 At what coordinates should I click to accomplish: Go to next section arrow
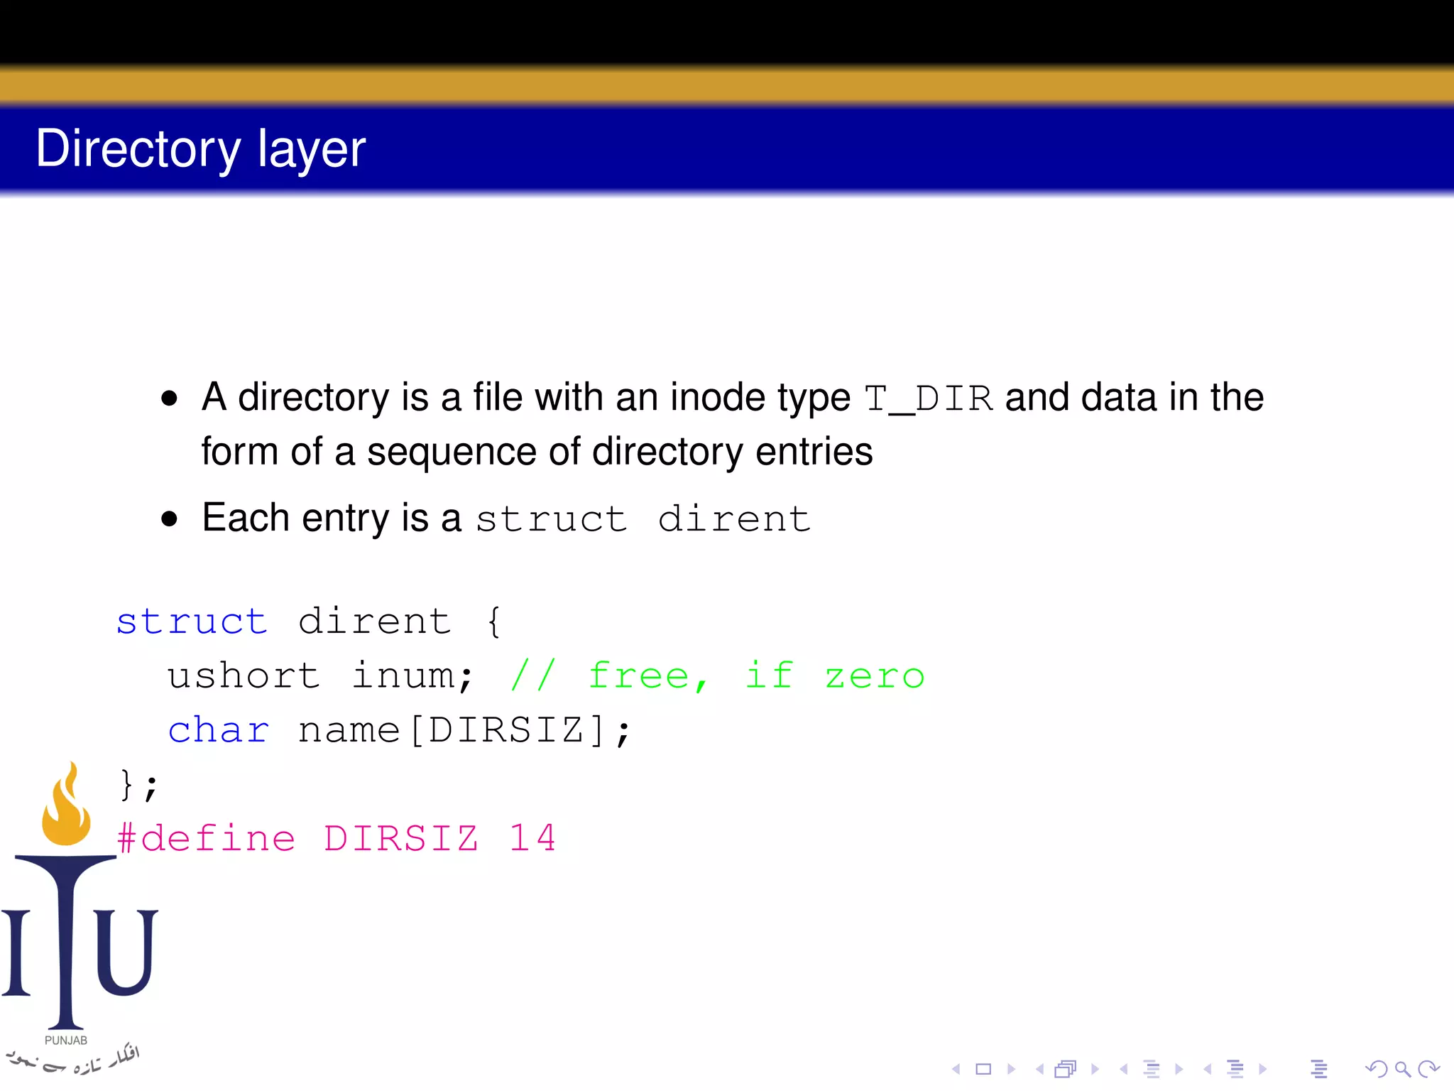pos(1263,1069)
